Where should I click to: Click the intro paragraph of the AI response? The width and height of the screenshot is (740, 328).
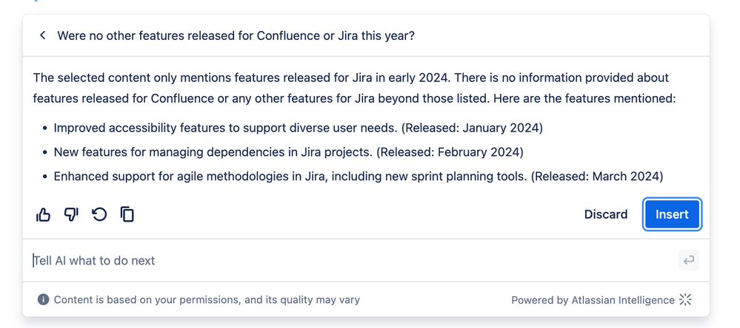(355, 88)
